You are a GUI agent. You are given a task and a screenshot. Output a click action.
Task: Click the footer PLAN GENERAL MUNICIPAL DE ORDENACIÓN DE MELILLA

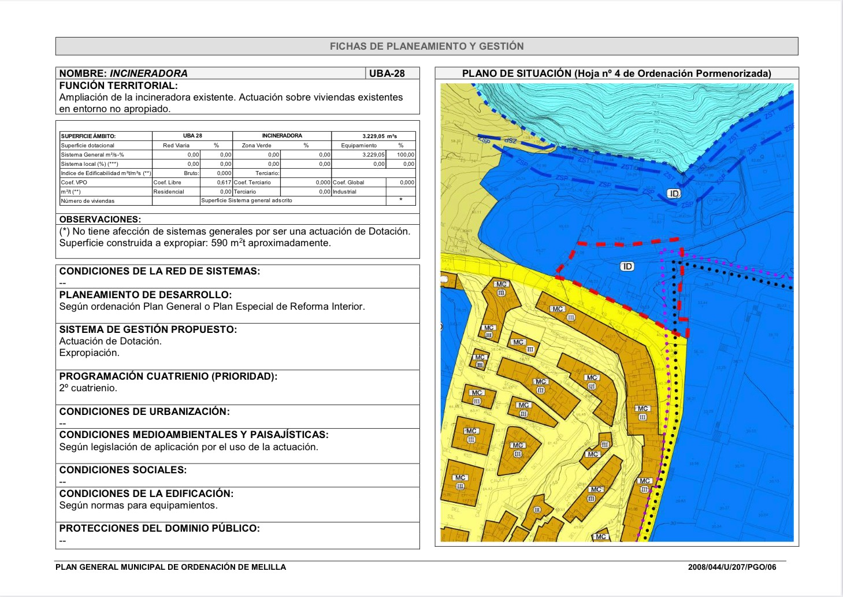pos(171,567)
